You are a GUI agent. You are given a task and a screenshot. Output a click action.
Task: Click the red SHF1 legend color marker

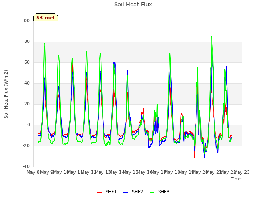(99, 192)
